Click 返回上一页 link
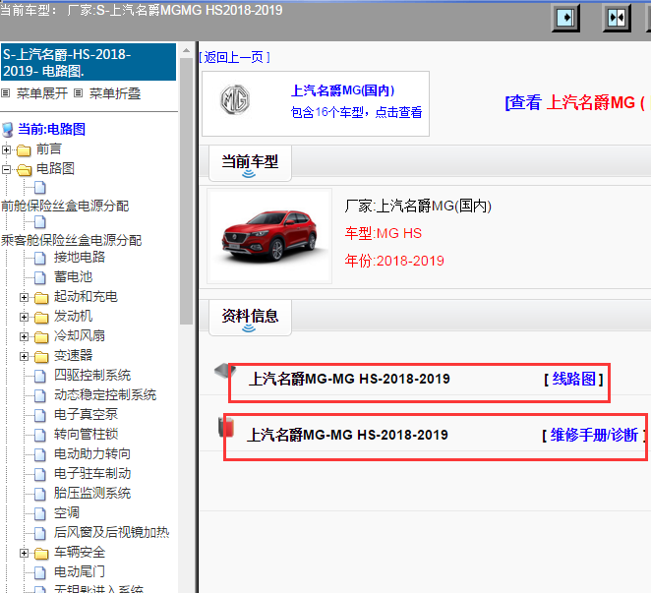Image resolution: width=651 pixels, height=593 pixels. click(235, 57)
